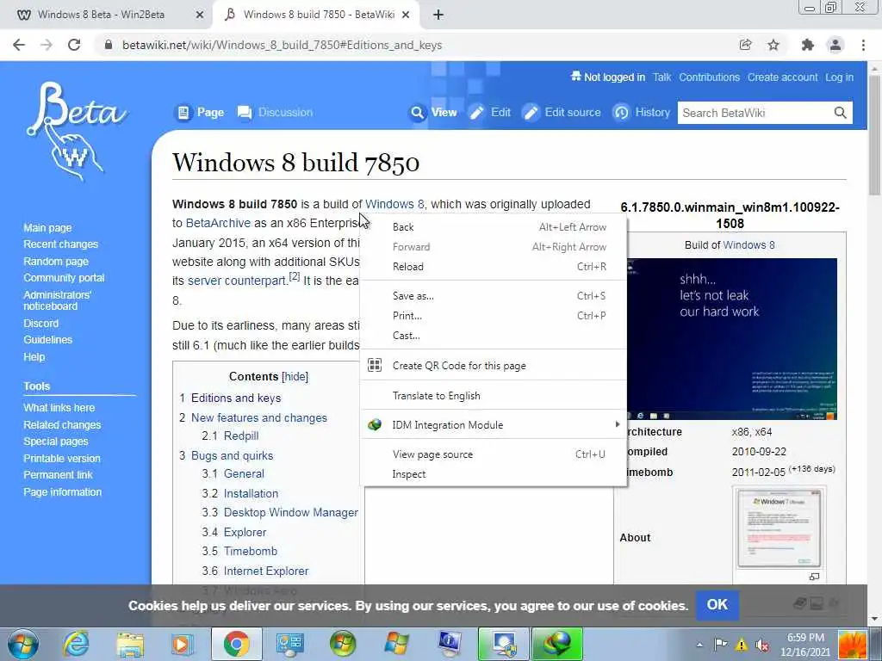Image resolution: width=882 pixels, height=661 pixels.
Task: Click the taskbar clock showing 6:59 PM
Action: click(805, 645)
